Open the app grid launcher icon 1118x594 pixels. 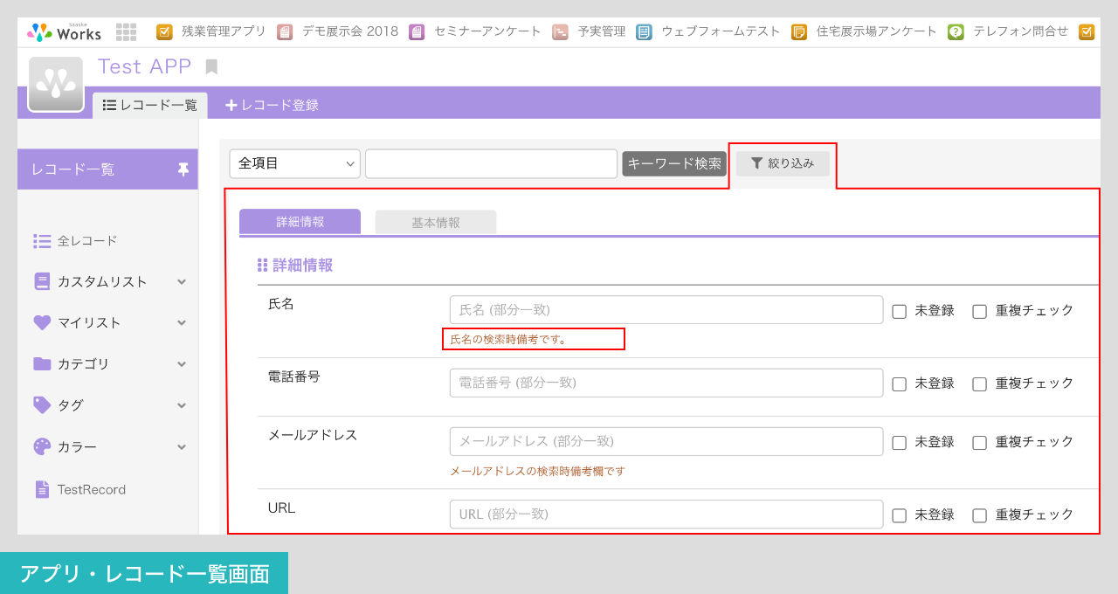(x=126, y=32)
